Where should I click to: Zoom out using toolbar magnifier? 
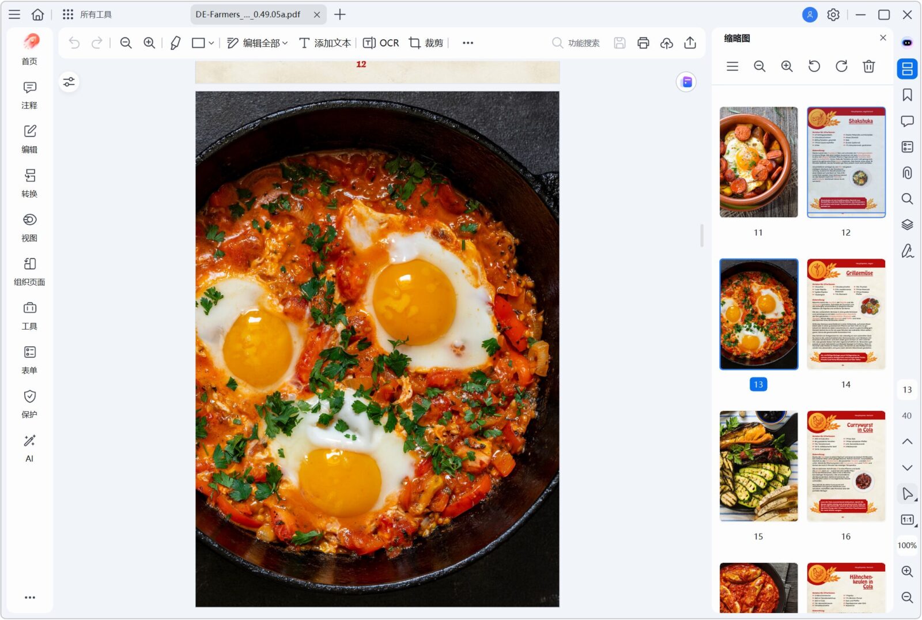(x=126, y=43)
